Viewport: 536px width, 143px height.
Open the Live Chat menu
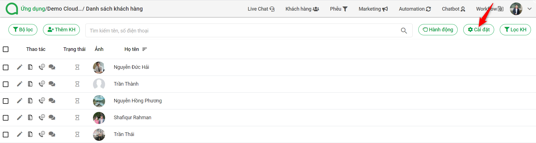[261, 9]
